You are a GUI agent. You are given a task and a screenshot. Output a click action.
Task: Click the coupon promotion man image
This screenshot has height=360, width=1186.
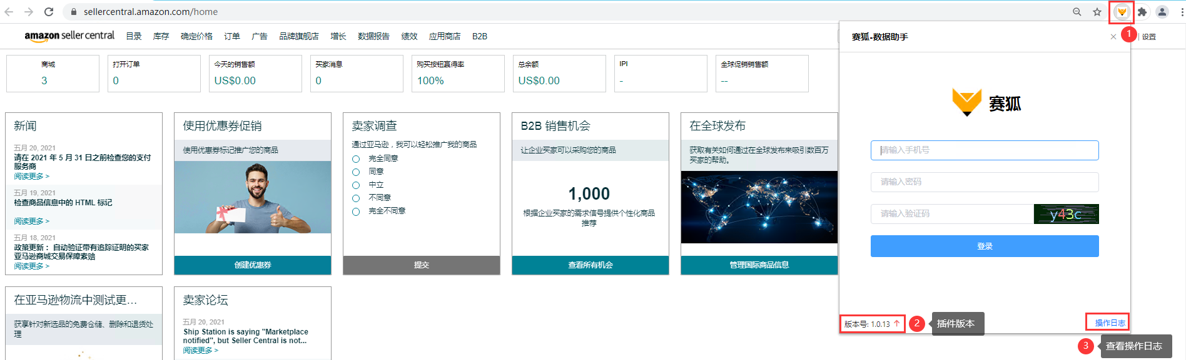pyautogui.click(x=253, y=197)
